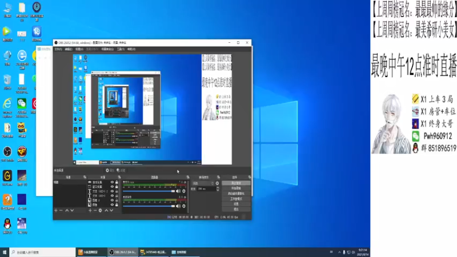Hide the 显示器采集 source via its eye icon

pos(112,182)
